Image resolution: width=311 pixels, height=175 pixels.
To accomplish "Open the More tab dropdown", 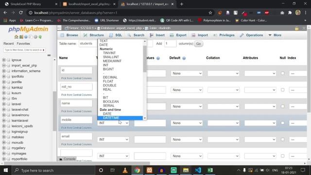I will [275, 35].
